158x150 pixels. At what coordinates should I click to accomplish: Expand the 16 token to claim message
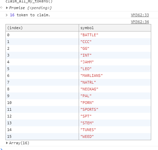[7, 15]
